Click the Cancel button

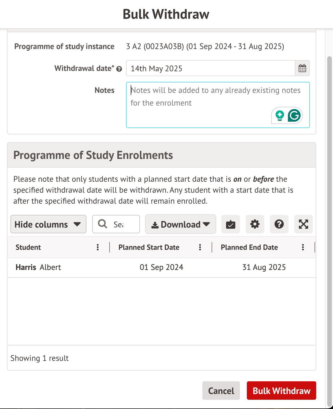[x=221, y=391]
